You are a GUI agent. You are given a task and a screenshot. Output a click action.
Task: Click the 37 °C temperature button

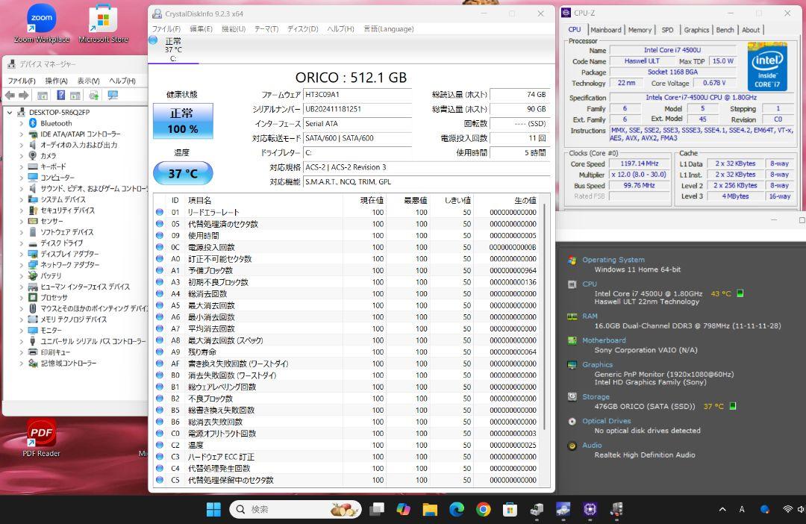183,173
